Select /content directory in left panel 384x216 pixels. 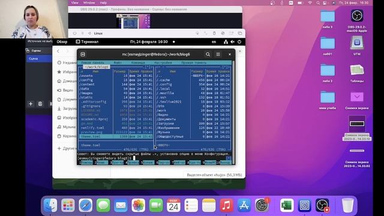pyautogui.click(x=116, y=85)
